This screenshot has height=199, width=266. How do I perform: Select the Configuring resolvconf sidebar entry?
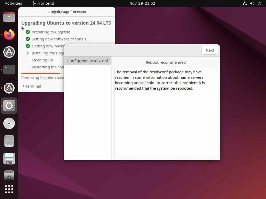88,61
